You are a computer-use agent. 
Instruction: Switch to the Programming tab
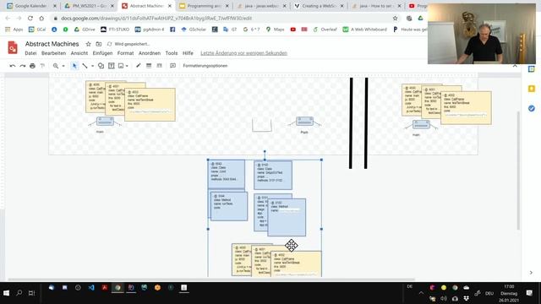pyautogui.click(x=204, y=6)
